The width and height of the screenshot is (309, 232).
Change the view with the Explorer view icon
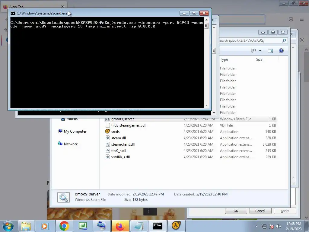(x=253, y=51)
